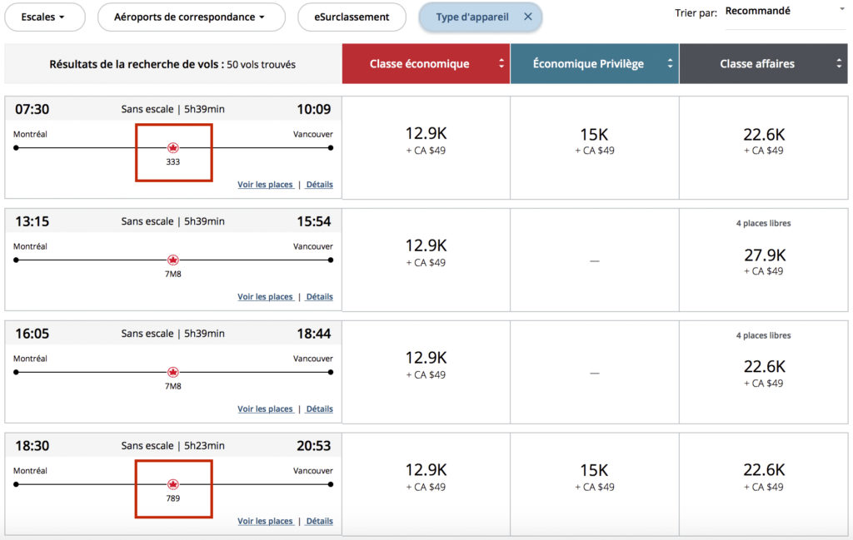Click Air Canada logo on 18:30 flight

tap(173, 483)
